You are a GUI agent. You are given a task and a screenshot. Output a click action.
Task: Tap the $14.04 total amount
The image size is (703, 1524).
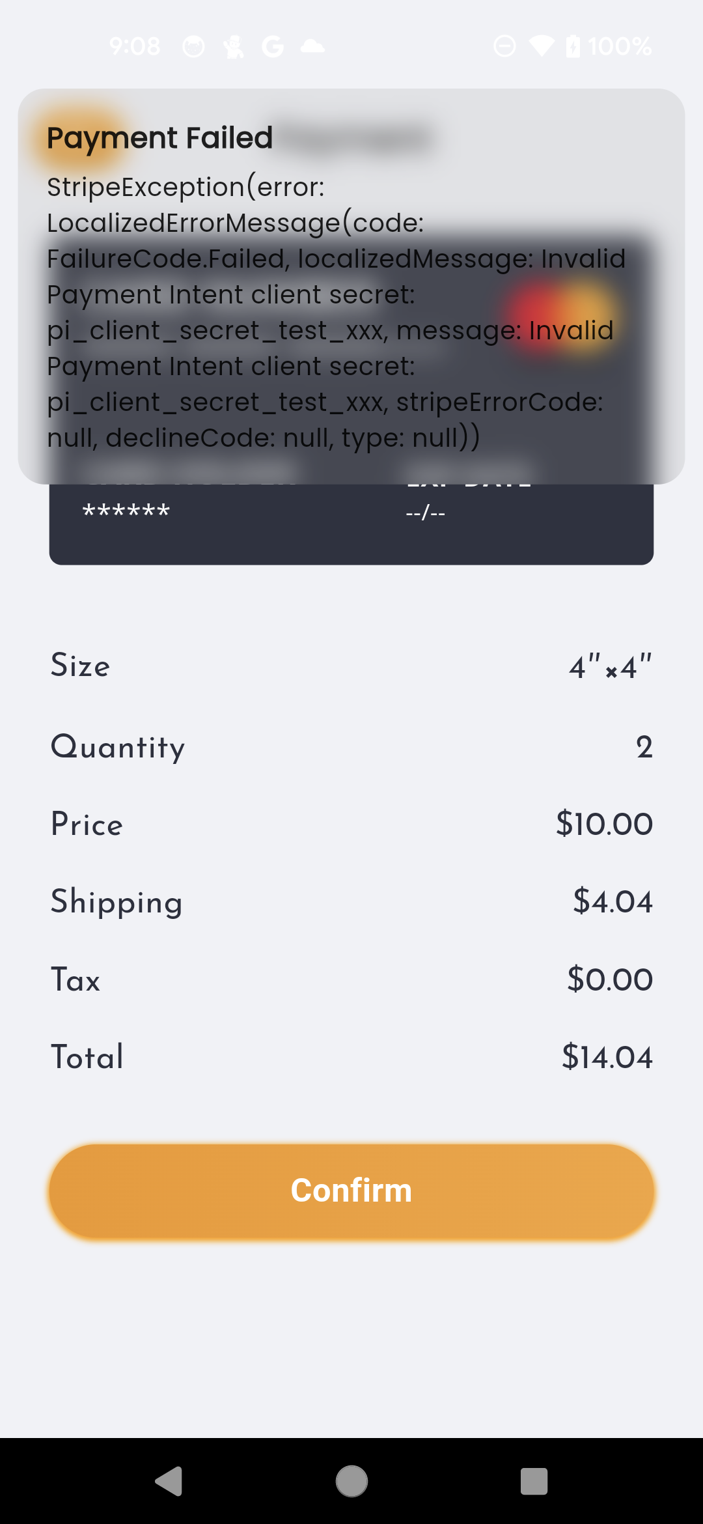coord(607,1056)
